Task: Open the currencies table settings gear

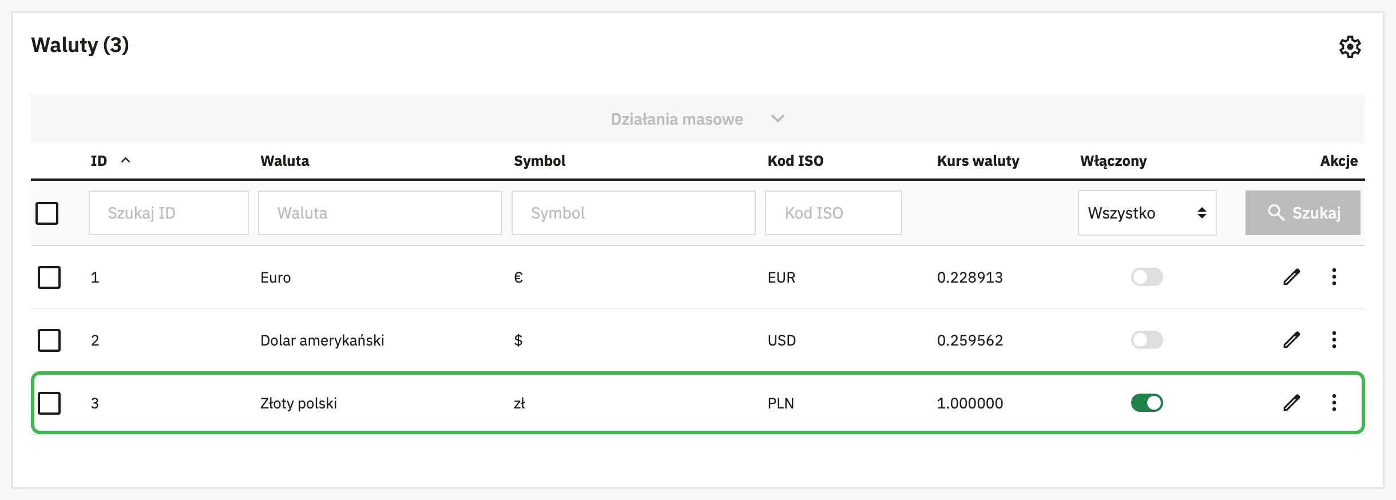Action: (1350, 46)
